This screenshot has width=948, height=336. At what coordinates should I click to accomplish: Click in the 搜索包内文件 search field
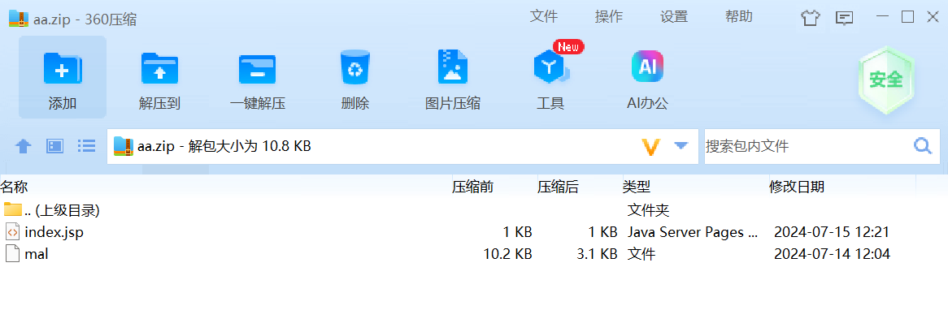(x=805, y=146)
